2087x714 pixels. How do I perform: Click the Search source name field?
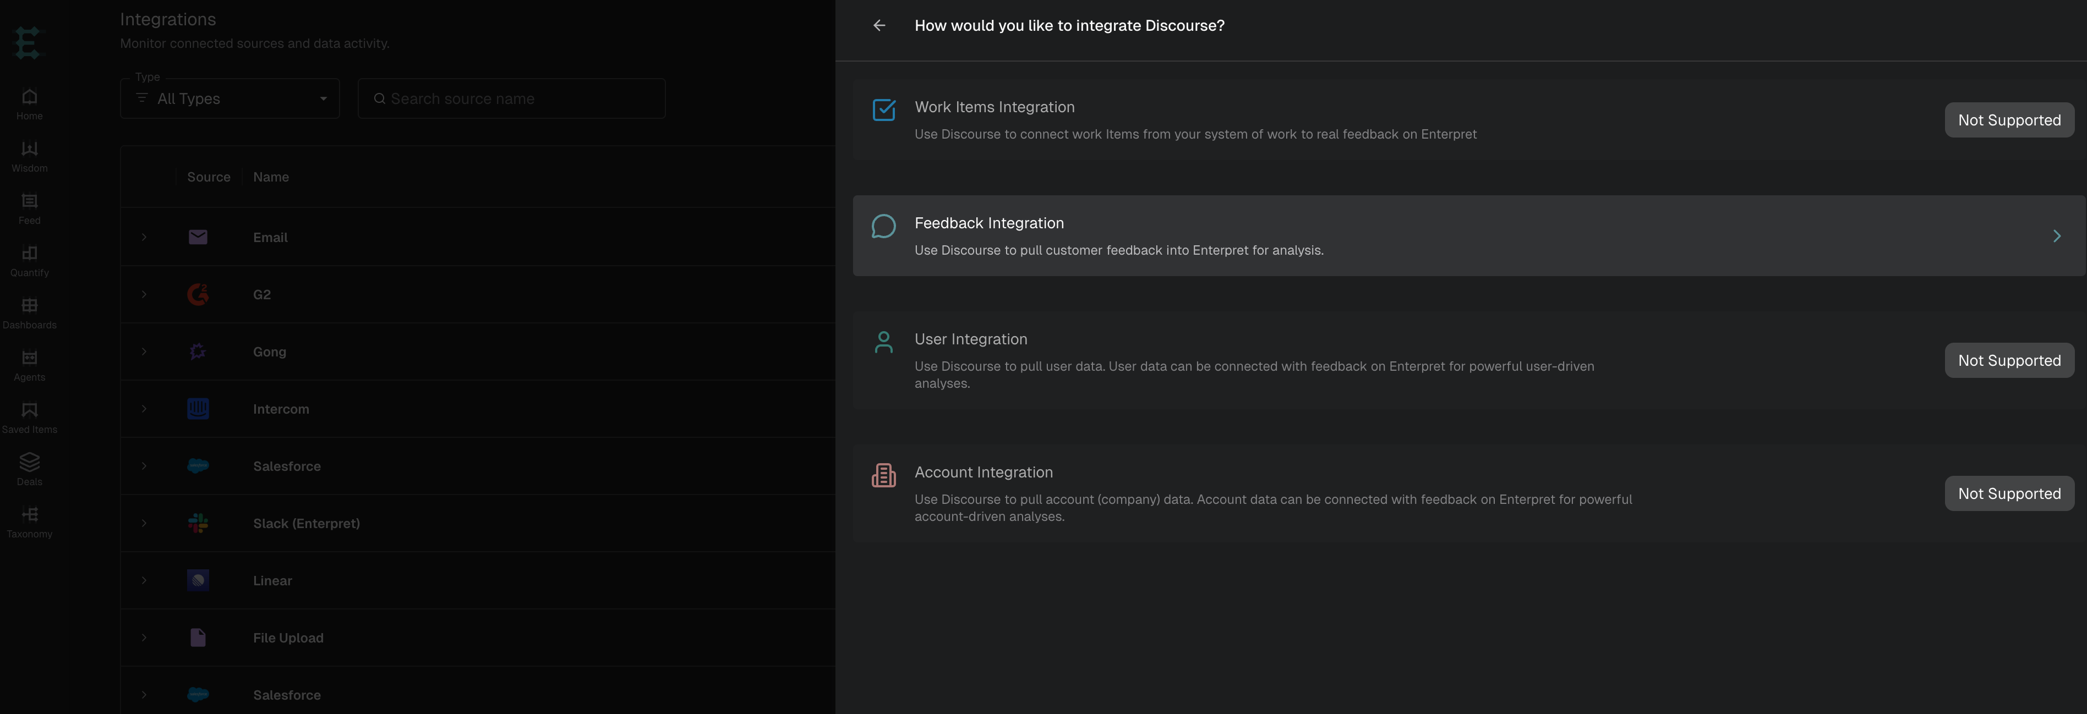coord(512,99)
